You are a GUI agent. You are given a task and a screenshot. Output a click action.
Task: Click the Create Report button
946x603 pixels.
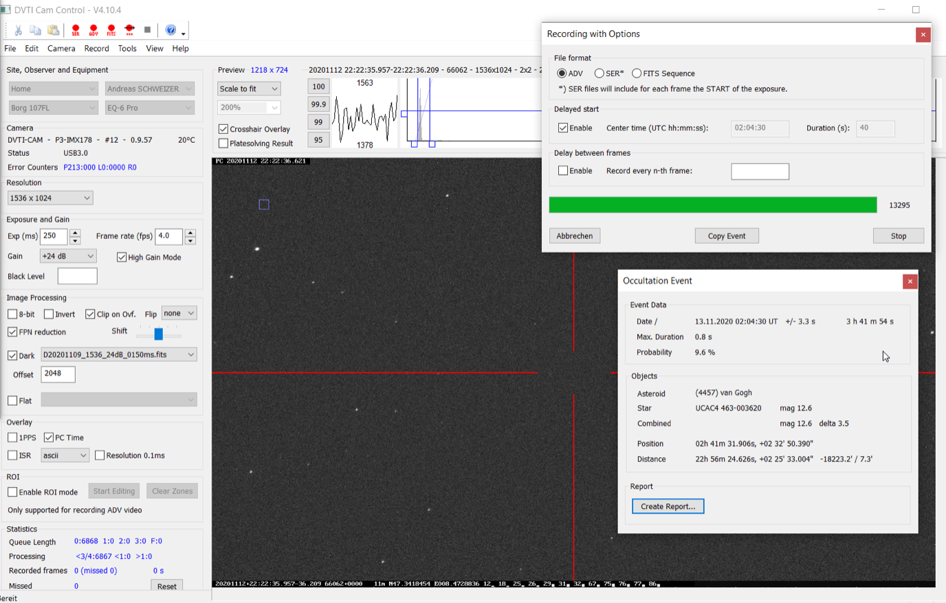coord(668,507)
